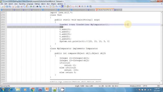Click the horizontal scrollbar thumb
The width and height of the screenshot is (163, 92).
coord(61,83)
